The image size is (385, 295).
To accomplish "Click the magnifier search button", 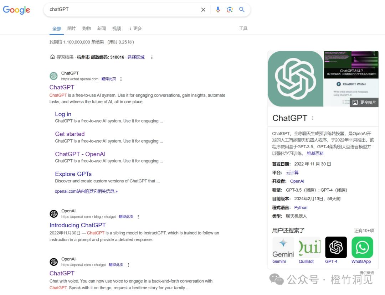I will pyautogui.click(x=242, y=10).
